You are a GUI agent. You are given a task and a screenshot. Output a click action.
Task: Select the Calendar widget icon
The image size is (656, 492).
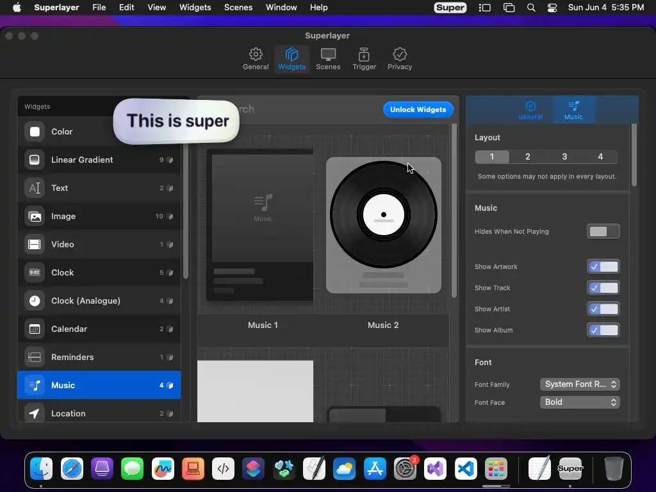(x=35, y=329)
